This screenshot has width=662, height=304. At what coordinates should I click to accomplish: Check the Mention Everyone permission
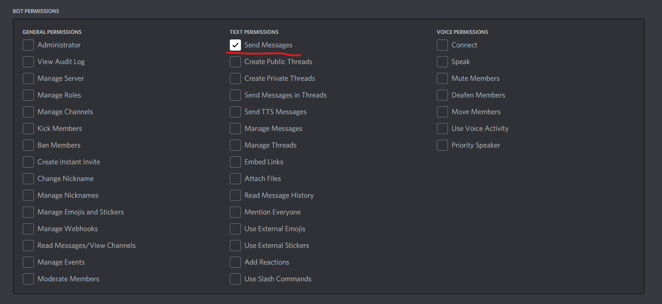(235, 212)
